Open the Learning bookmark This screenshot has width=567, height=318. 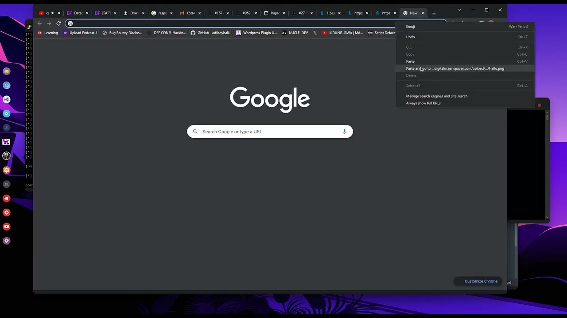[48, 33]
